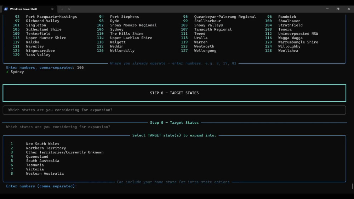354x199 pixels.
Task: Click 'Unincorporated NSW' entry
Action: 298,34
